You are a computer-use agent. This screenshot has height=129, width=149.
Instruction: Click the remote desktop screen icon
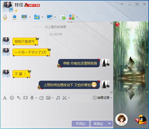click(50, 17)
